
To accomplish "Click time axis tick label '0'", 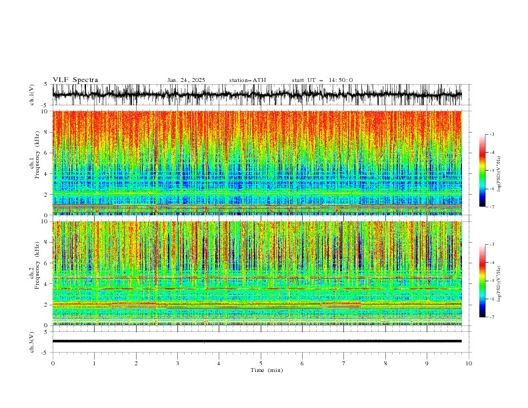I will coord(53,363).
